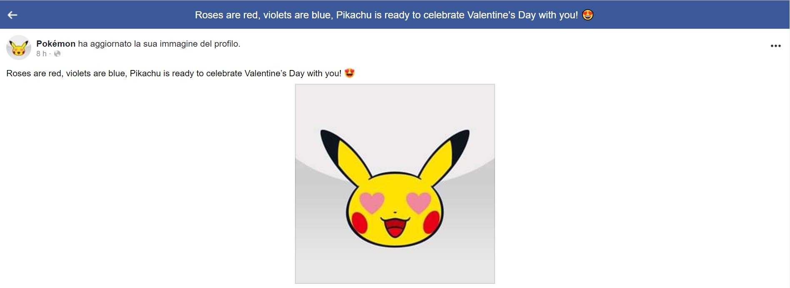This screenshot has height=288, width=790.
Task: Open the three-dot post options menu
Action: 775,46
